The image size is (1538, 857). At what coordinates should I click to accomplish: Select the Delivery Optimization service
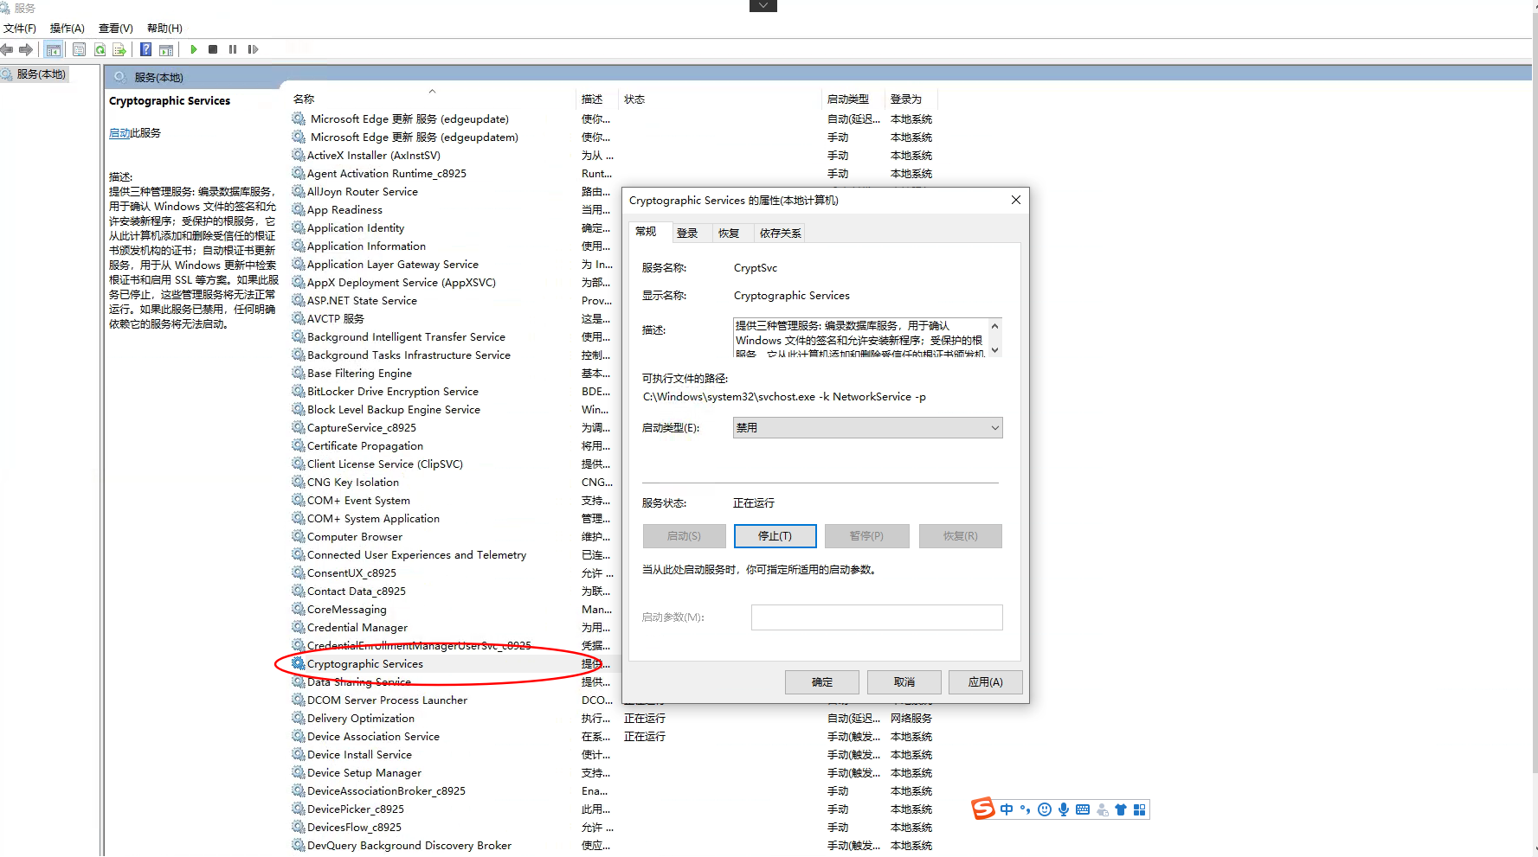point(360,718)
